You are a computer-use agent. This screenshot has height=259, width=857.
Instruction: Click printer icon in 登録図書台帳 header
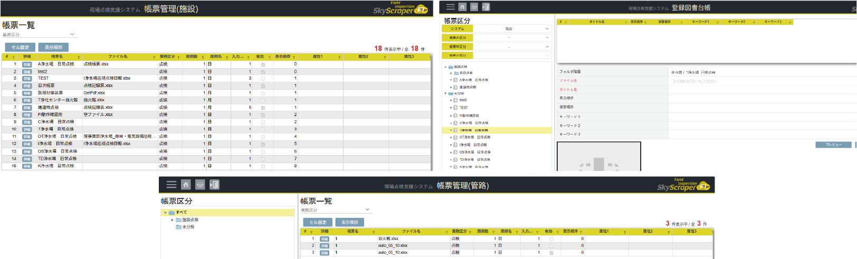[474, 7]
